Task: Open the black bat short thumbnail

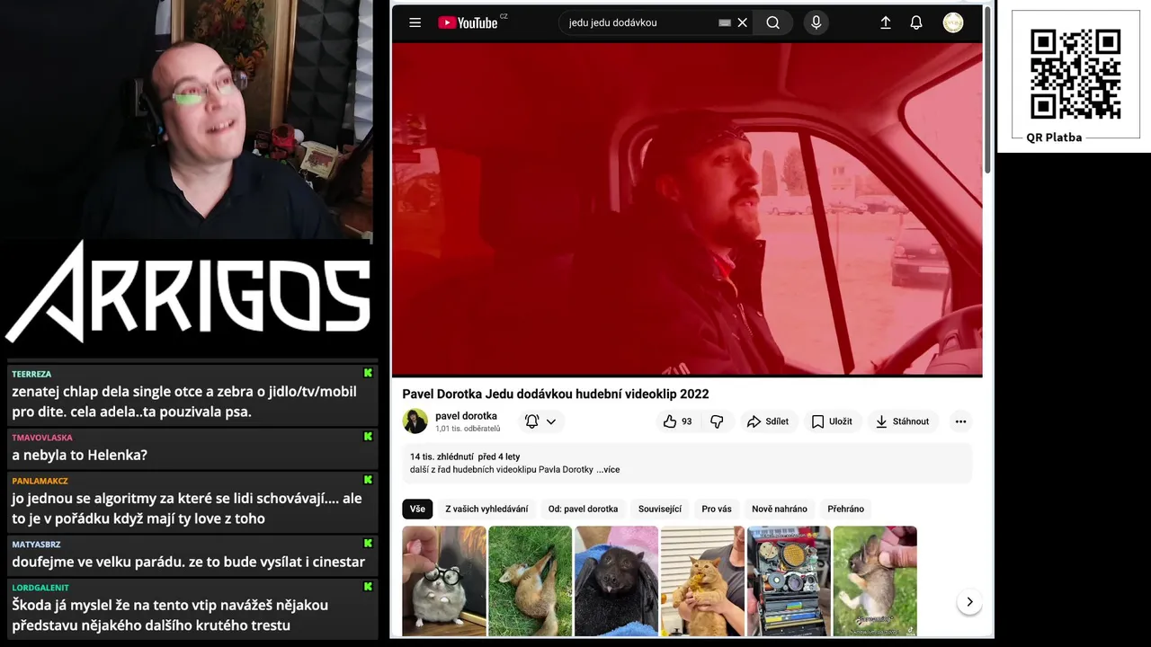Action: (x=616, y=581)
